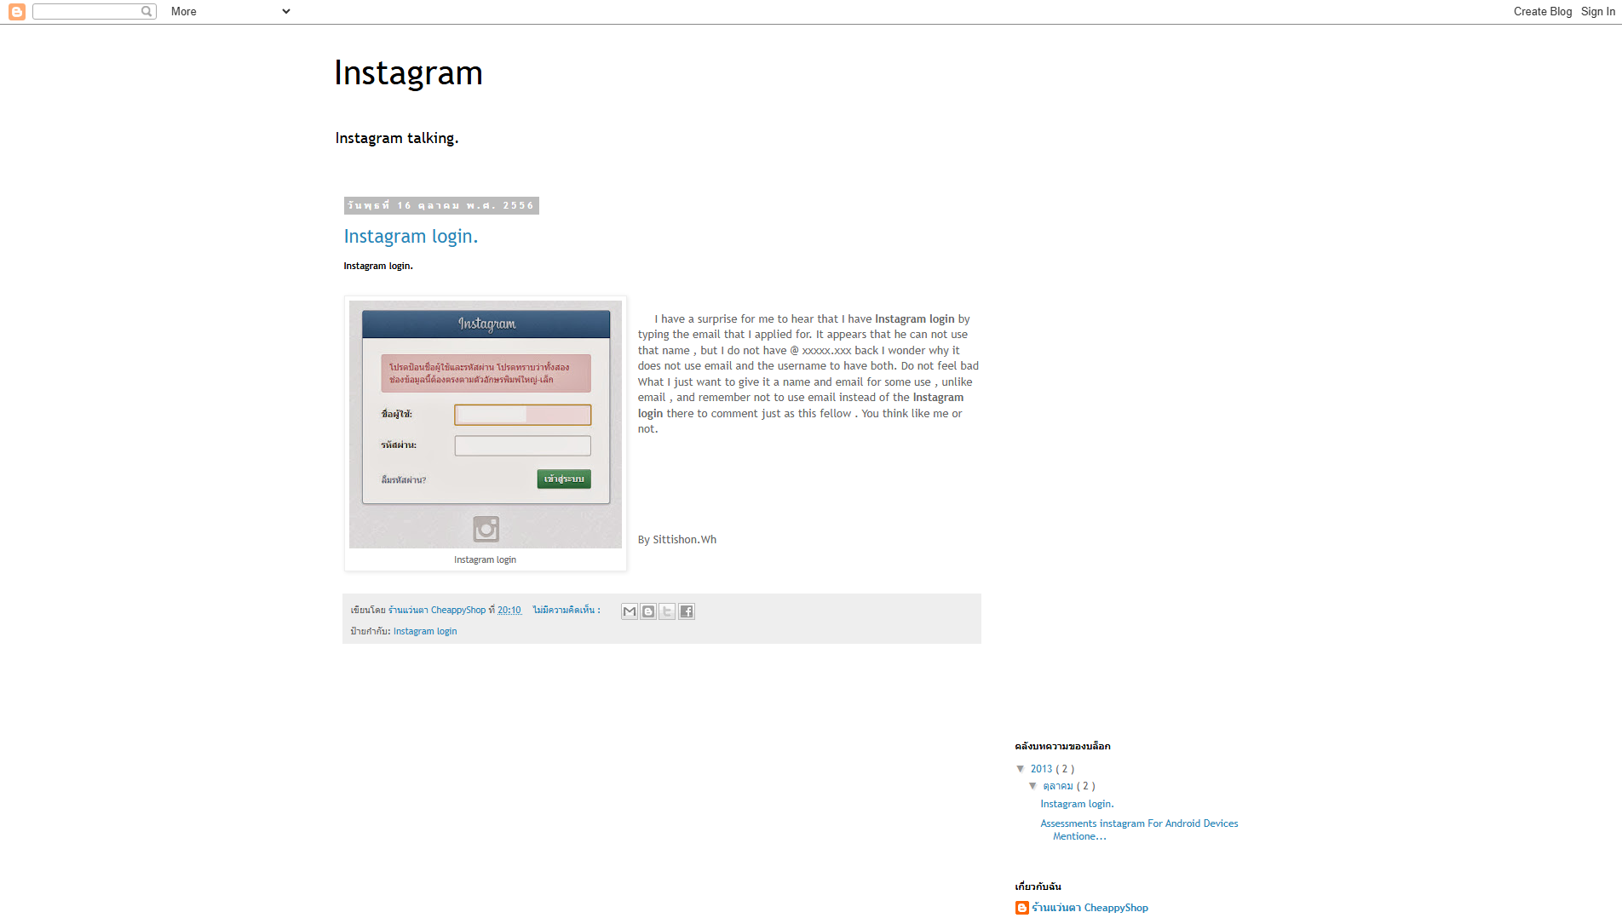The width and height of the screenshot is (1622, 918).
Task: Open the no-comments link in post footer
Action: [566, 610]
